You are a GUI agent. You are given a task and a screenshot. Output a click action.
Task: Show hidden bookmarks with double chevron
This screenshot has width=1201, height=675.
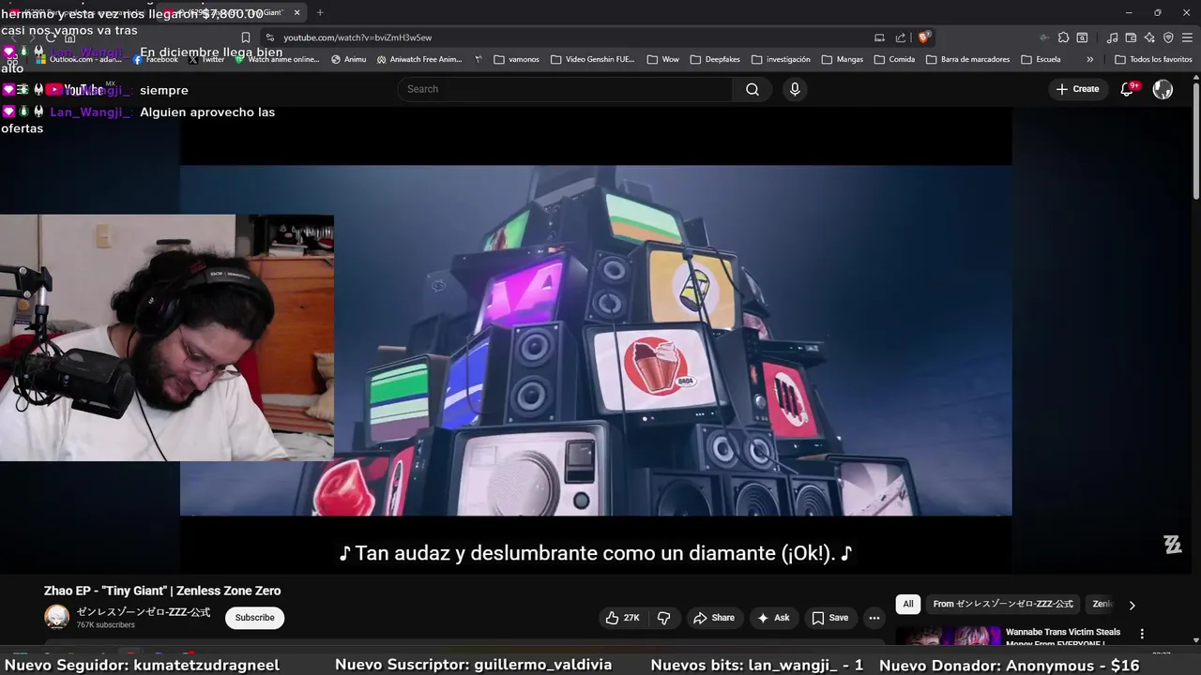[1089, 59]
